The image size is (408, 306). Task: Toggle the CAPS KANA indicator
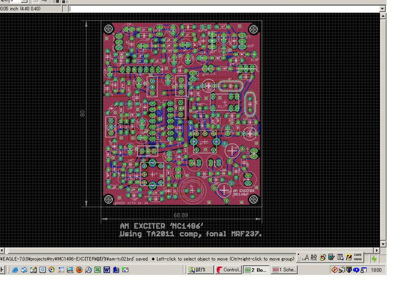(358, 258)
